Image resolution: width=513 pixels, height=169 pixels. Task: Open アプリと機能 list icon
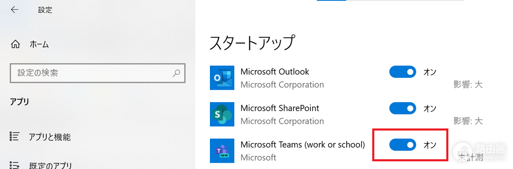pos(15,137)
